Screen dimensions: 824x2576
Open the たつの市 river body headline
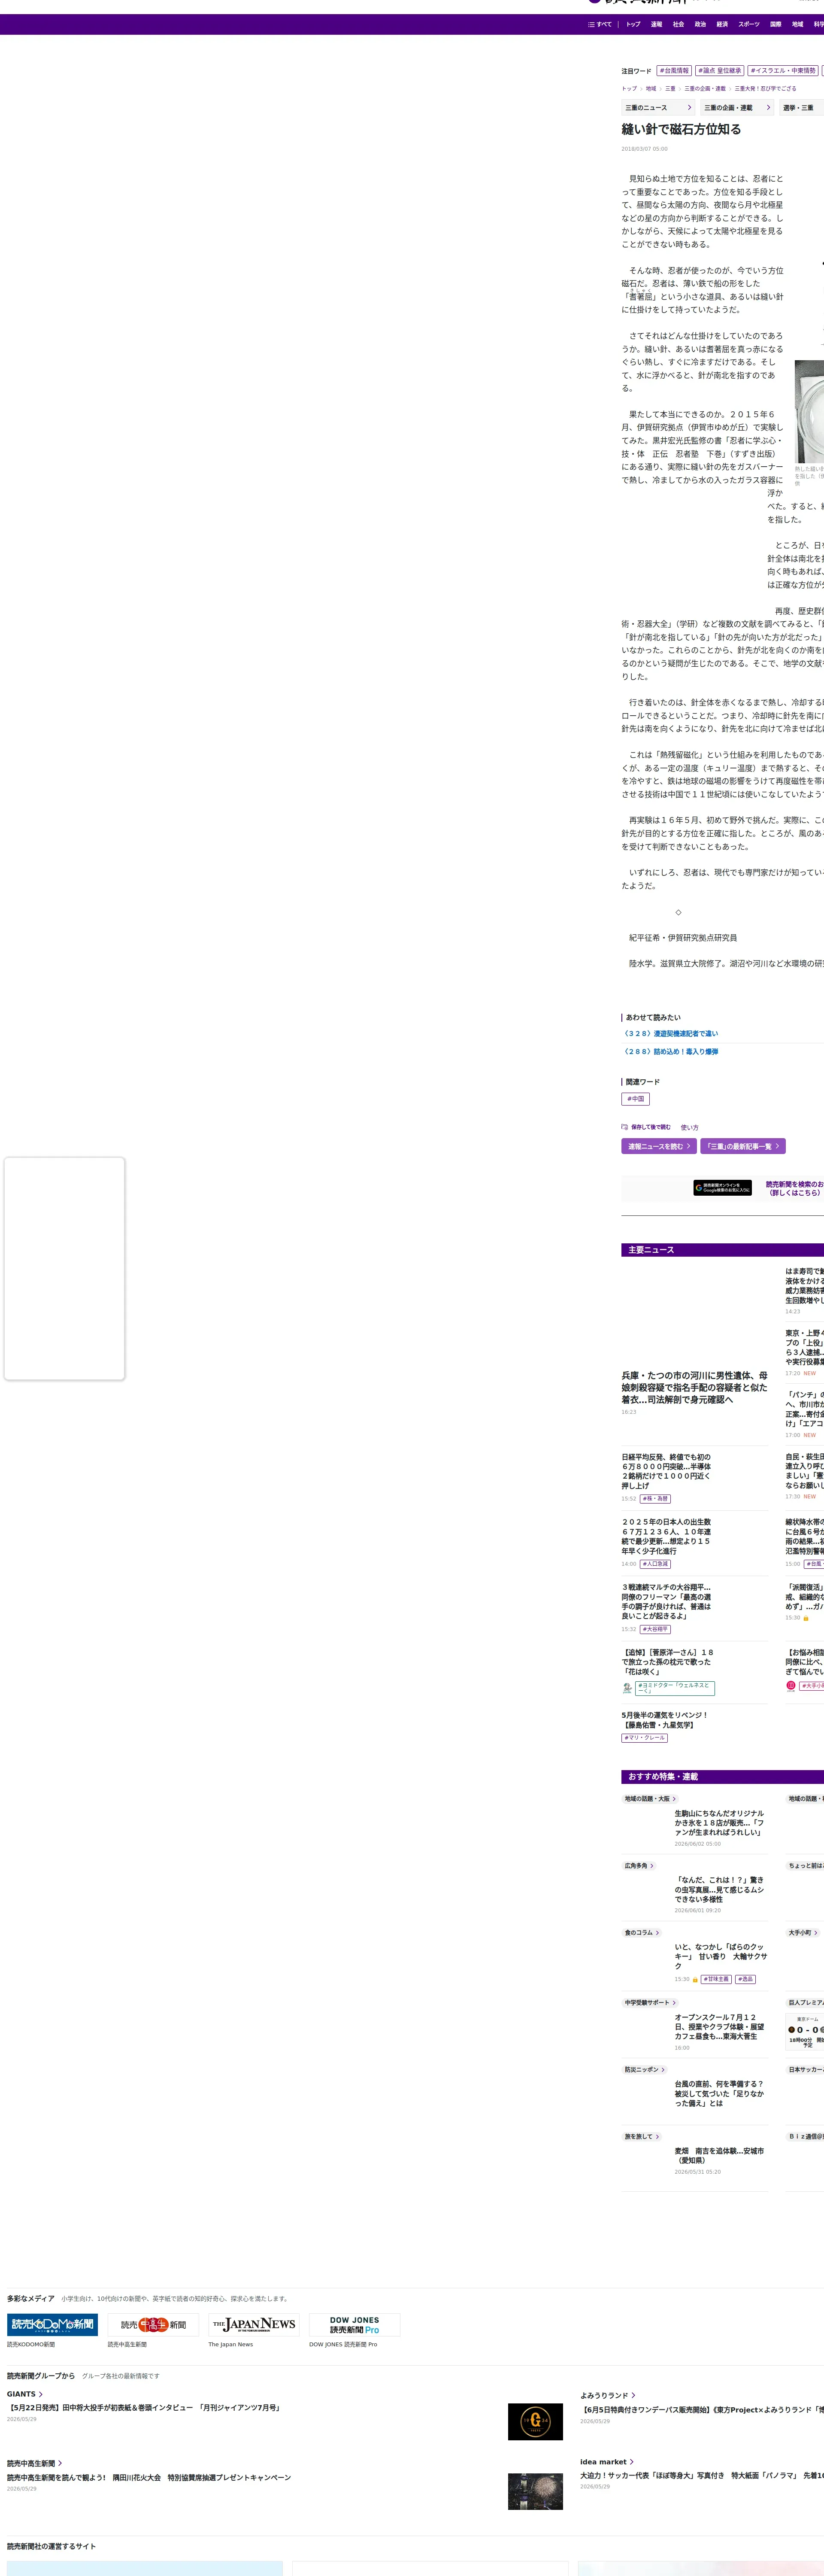[695, 1387]
